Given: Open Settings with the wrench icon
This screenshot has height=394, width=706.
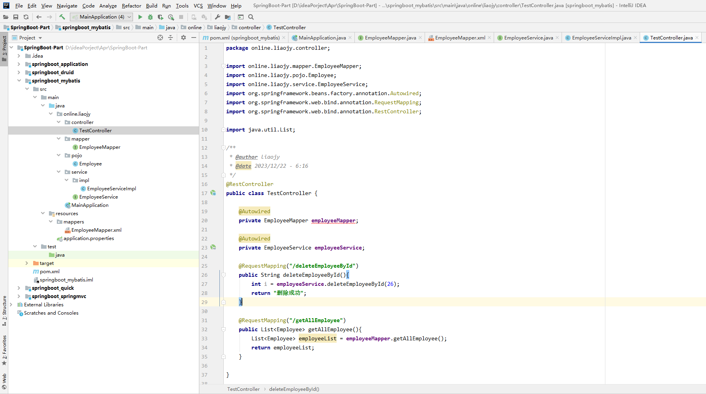Looking at the screenshot, I should coord(217,17).
